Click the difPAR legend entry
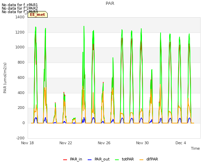 (149, 159)
